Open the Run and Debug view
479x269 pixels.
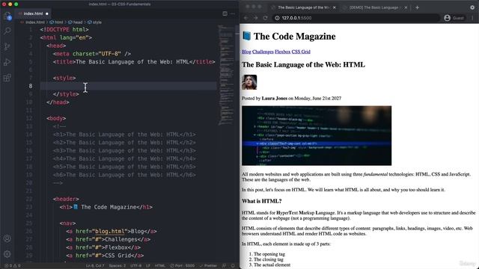(x=7, y=62)
